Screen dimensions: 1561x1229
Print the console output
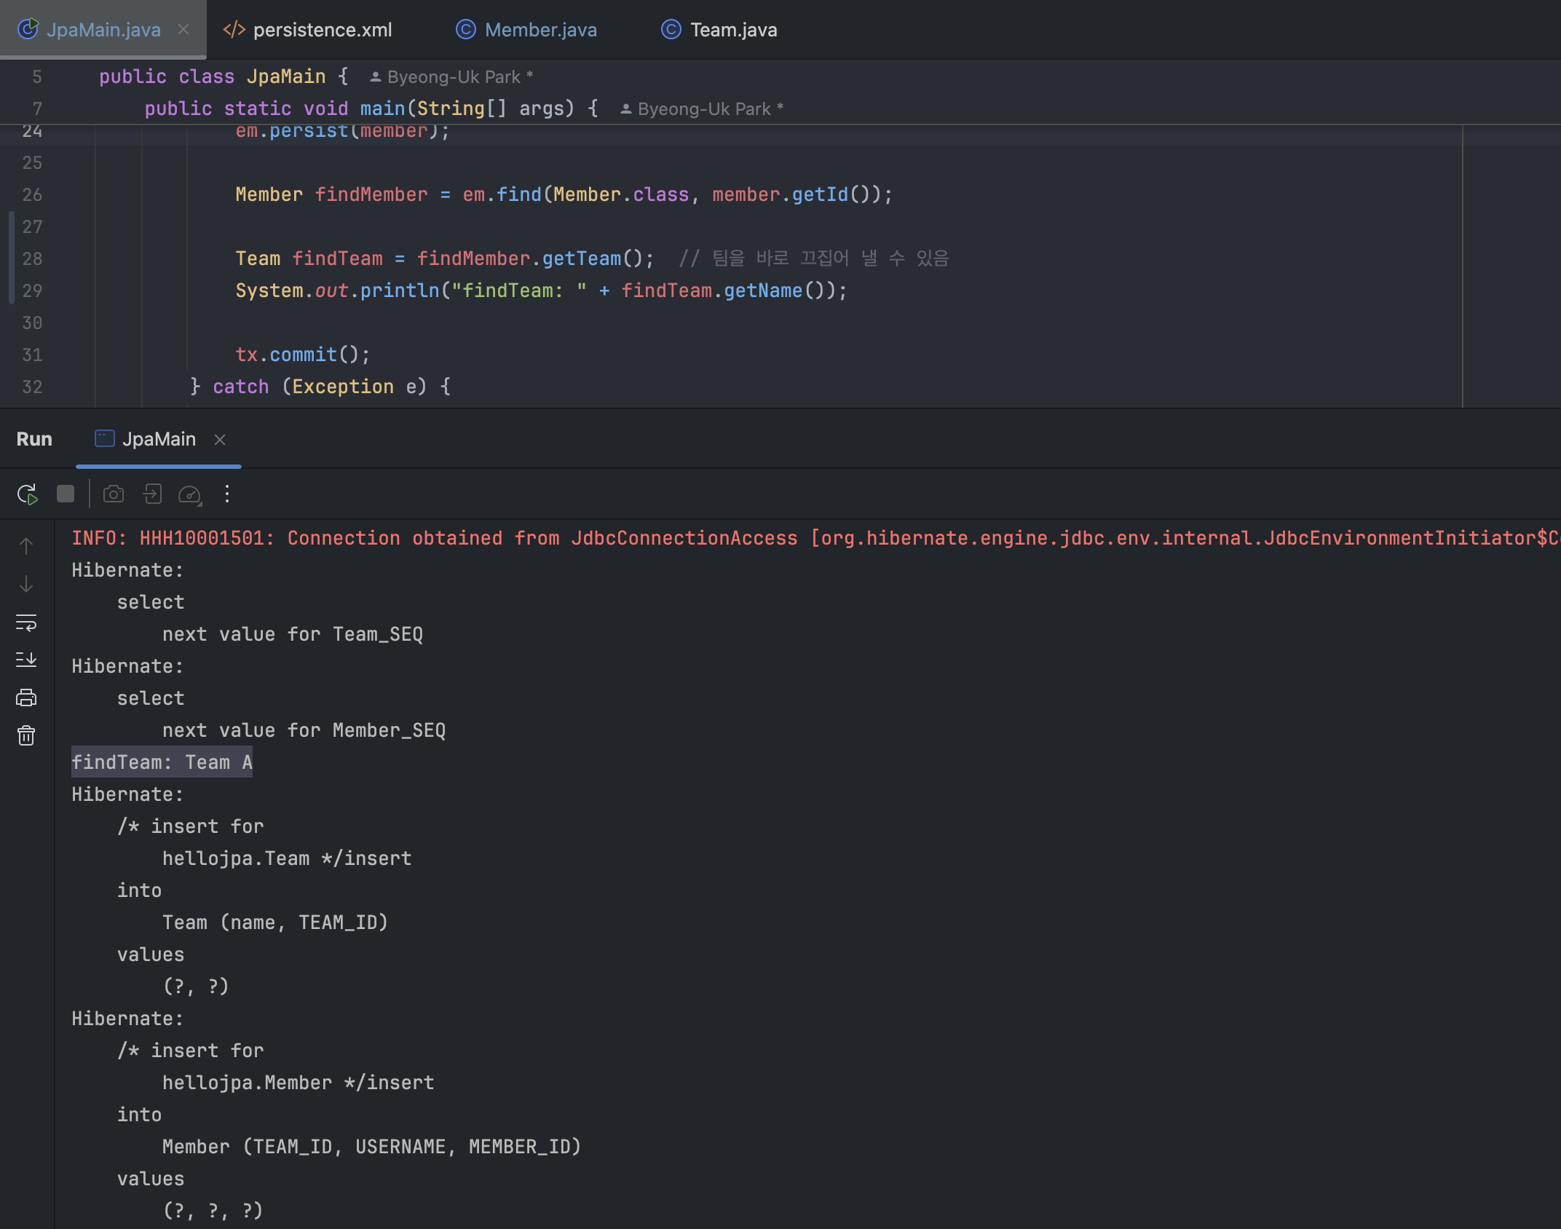[x=26, y=698]
